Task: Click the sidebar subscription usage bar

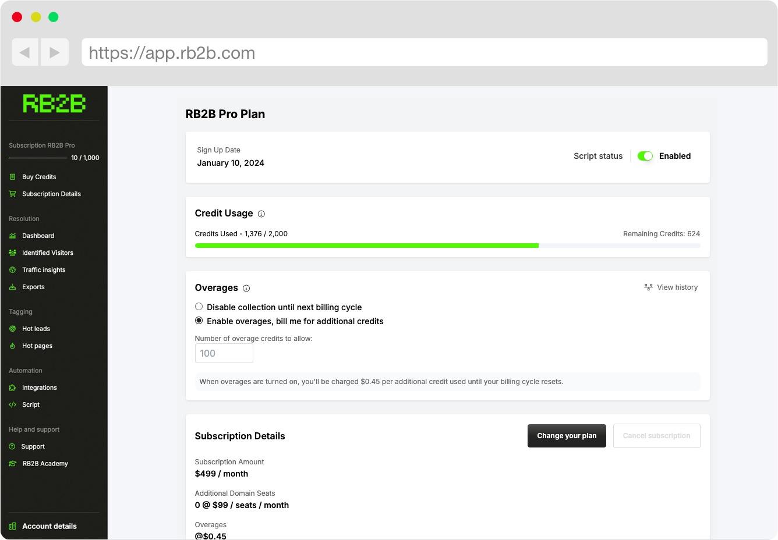Action: coord(38,158)
